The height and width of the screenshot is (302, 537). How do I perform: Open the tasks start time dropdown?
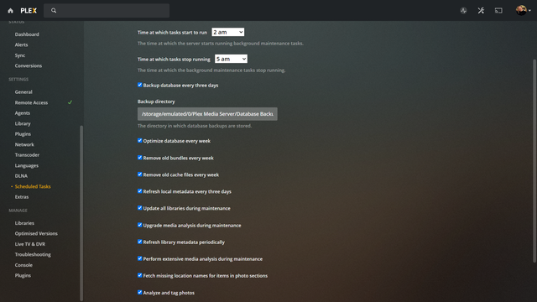pos(227,32)
